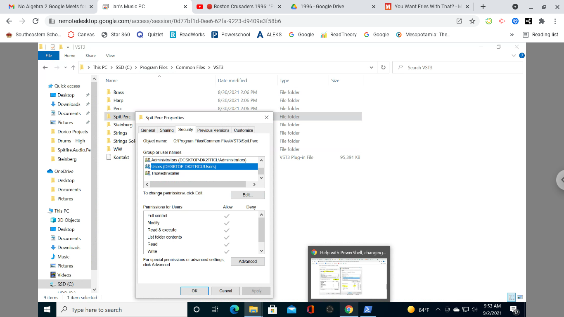Open Advanced security settings
The height and width of the screenshot is (317, 564).
pyautogui.click(x=247, y=261)
